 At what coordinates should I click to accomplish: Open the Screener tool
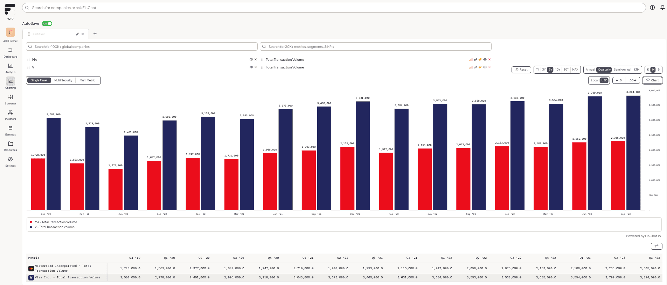click(x=11, y=97)
